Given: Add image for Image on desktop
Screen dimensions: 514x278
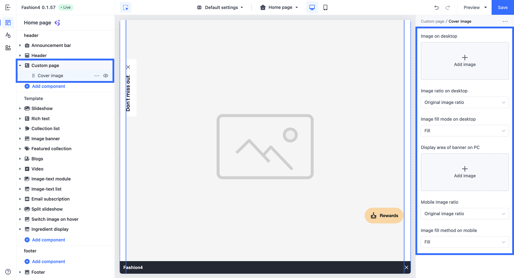Looking at the screenshot, I should point(465,61).
